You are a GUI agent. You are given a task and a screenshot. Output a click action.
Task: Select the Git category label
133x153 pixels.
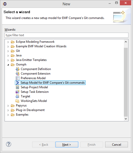pos(18,51)
